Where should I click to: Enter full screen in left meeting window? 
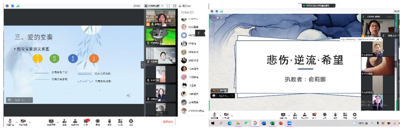click(x=168, y=6)
